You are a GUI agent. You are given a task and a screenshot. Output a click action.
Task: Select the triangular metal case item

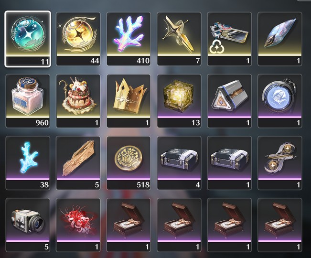click(x=229, y=101)
